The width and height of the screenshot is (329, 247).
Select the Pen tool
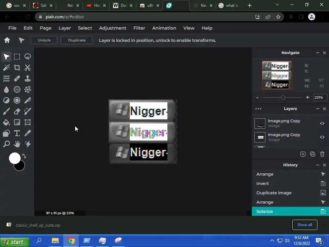point(28,100)
